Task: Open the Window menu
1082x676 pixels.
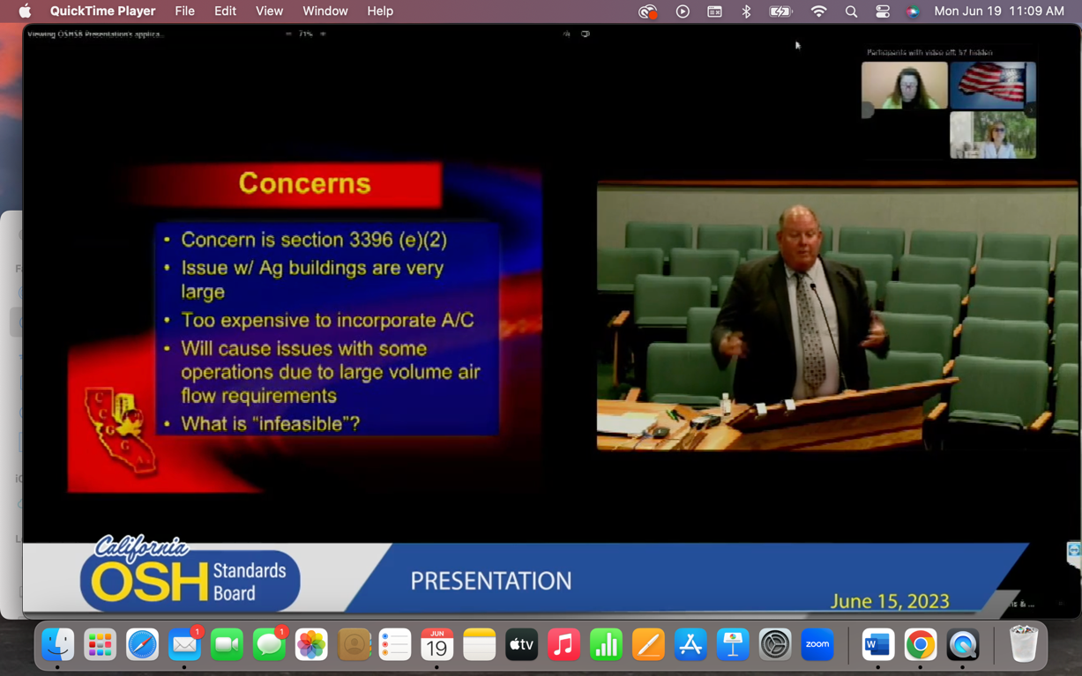Action: click(x=325, y=11)
